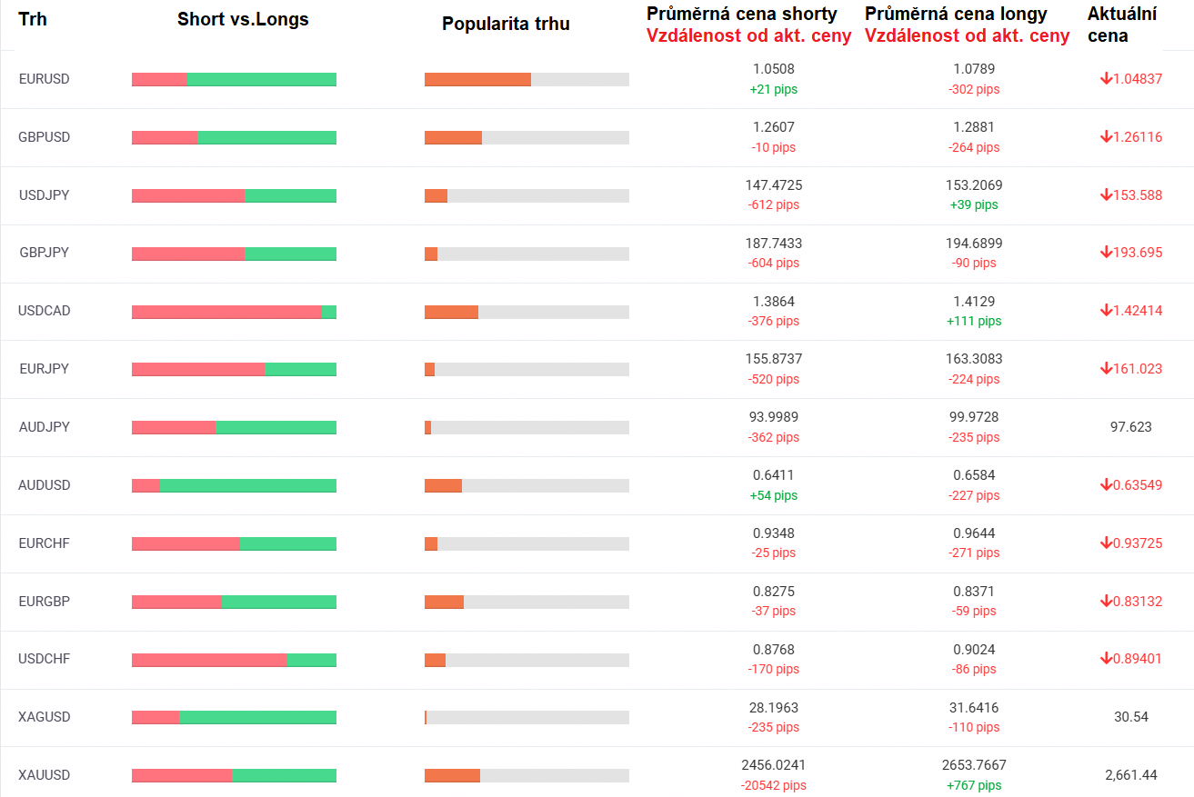Image resolution: width=1194 pixels, height=797 pixels.
Task: Click the down arrow next to 161.023
Action: (x=1106, y=369)
